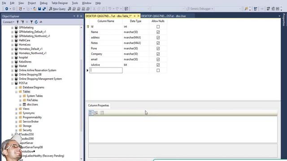Click the 'Company' column name cell
This screenshot has height=161, width=287.
click(x=106, y=54)
